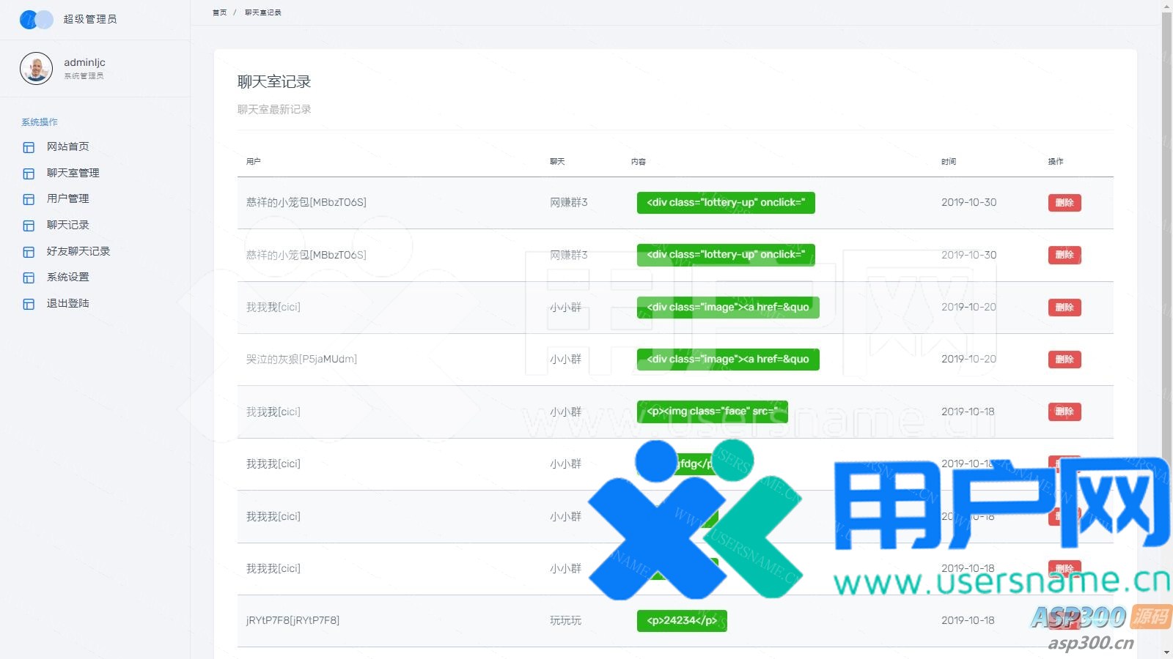The height and width of the screenshot is (659, 1173).
Task: Click the icon next to 聊天记录
Action: click(29, 226)
